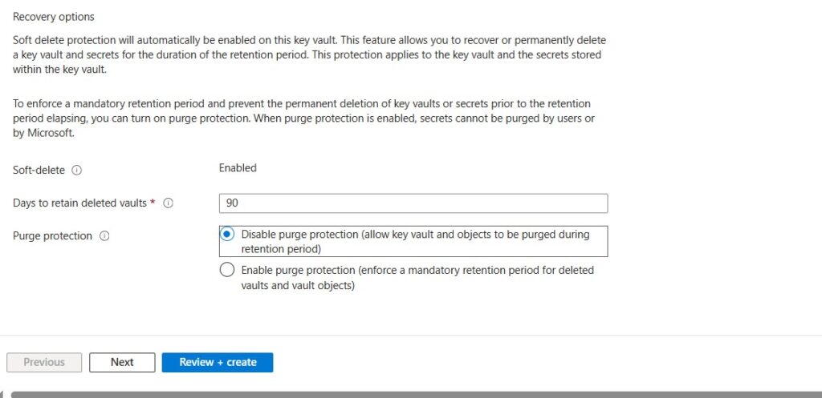Click the mandatory retention period description paragraph
The image size is (822, 398).
point(303,119)
